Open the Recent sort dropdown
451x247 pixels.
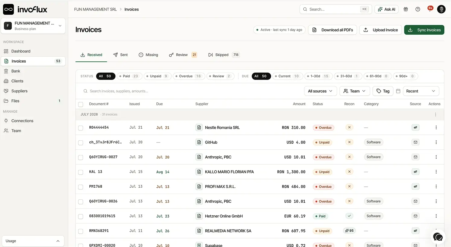[x=421, y=91]
